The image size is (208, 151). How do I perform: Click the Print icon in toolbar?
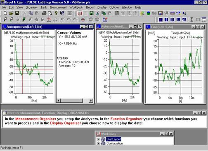point(44,13)
